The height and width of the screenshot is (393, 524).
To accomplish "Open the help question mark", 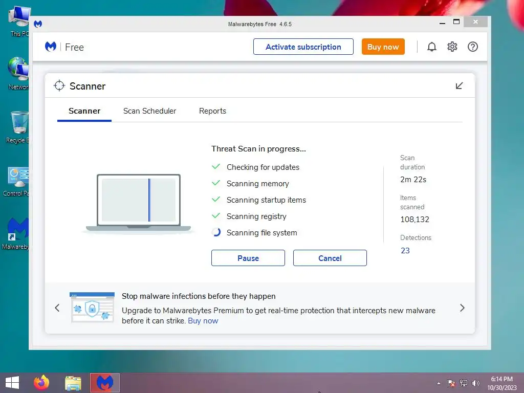I will tap(472, 47).
